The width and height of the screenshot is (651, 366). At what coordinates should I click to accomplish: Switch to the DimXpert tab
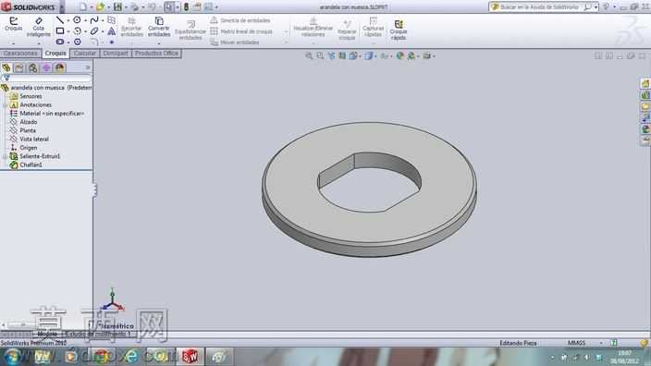click(116, 53)
